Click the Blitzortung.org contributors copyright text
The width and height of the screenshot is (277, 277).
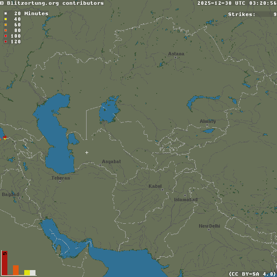[x=52, y=3]
